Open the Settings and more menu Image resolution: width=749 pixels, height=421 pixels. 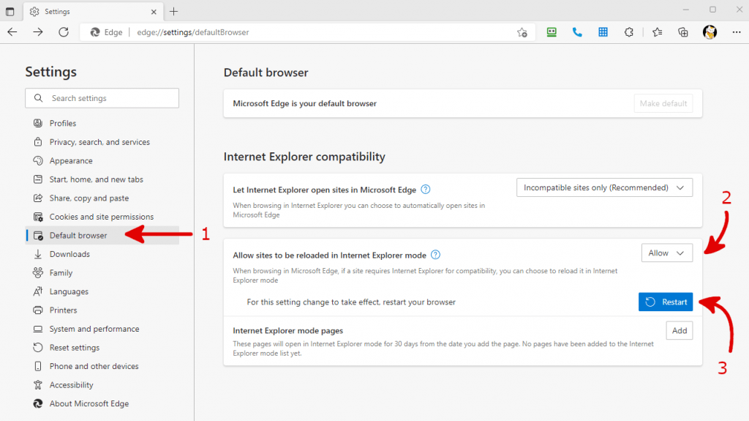click(737, 32)
